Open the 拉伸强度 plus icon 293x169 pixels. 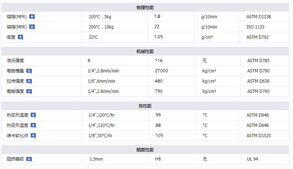tap(29, 81)
